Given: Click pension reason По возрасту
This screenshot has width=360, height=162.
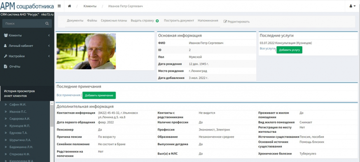Looking at the screenshot, I should pos(107,137).
